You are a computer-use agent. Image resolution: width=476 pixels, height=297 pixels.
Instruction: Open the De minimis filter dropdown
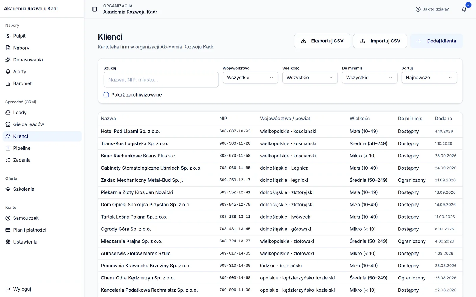369,78
